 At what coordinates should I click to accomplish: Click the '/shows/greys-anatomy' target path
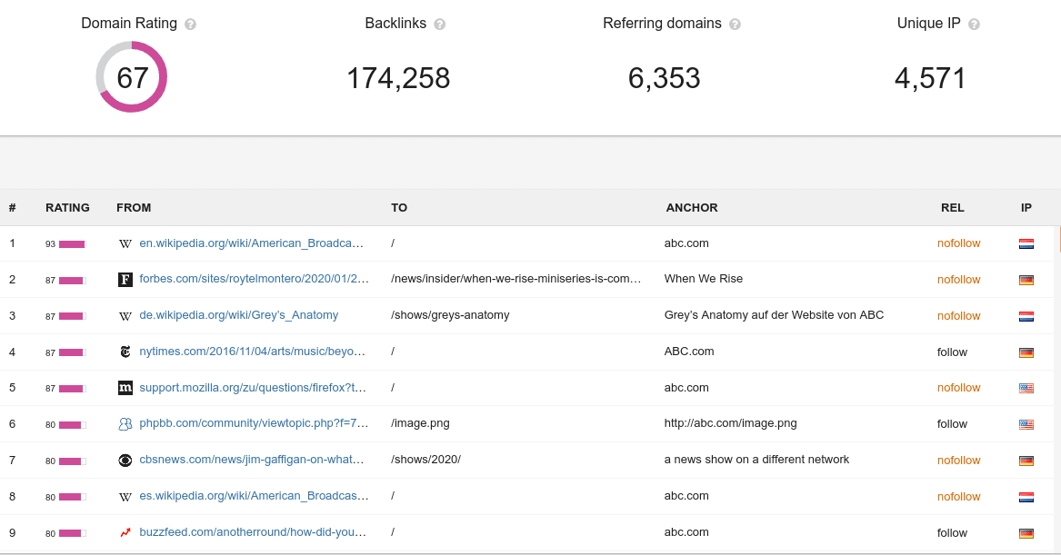[451, 315]
